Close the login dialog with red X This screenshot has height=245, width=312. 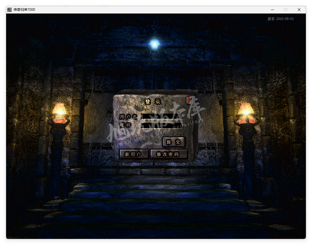189,101
